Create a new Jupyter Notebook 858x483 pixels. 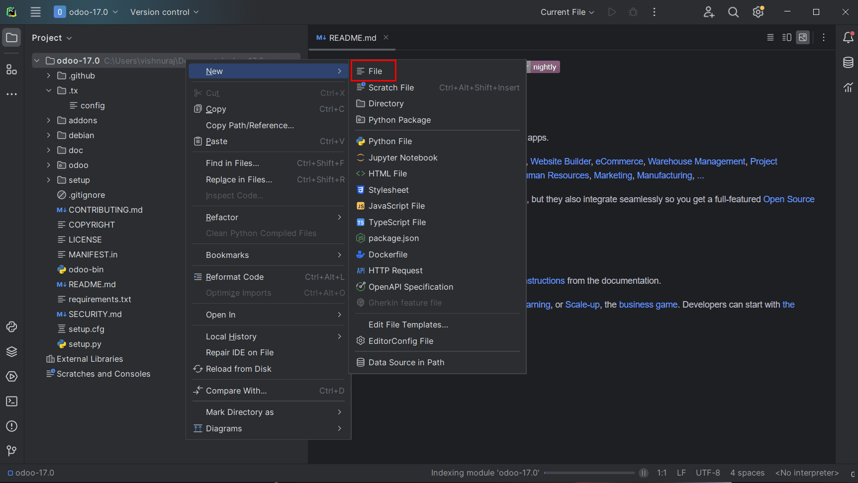(x=438, y=158)
